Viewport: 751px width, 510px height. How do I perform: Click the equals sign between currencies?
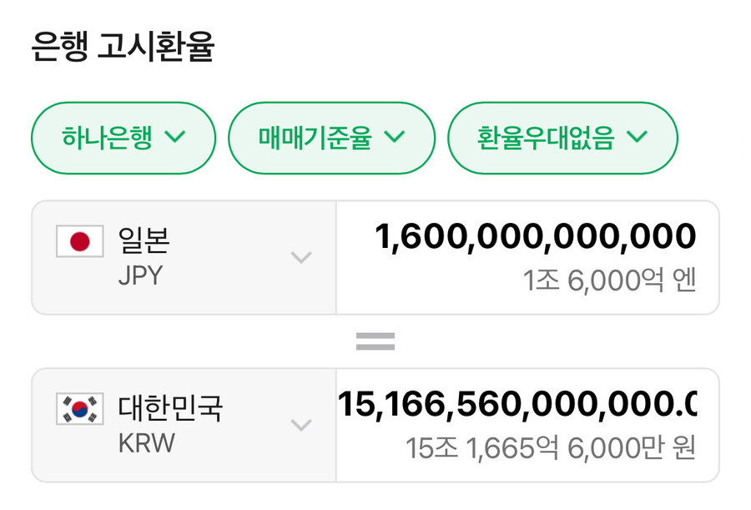pos(375,341)
